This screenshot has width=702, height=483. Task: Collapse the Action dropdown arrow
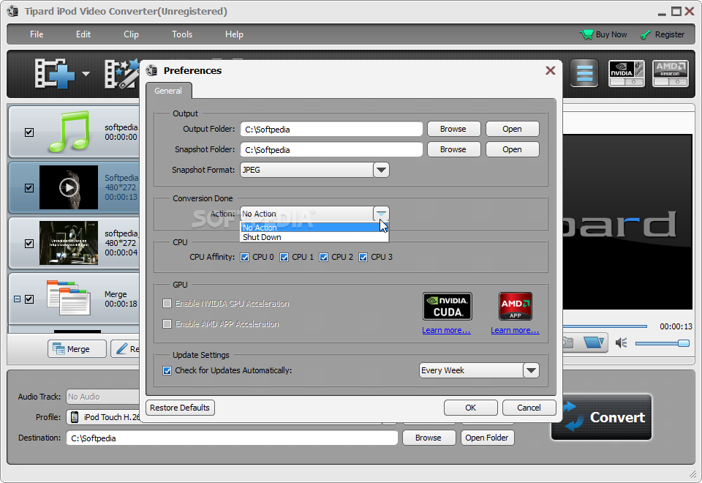pos(381,214)
